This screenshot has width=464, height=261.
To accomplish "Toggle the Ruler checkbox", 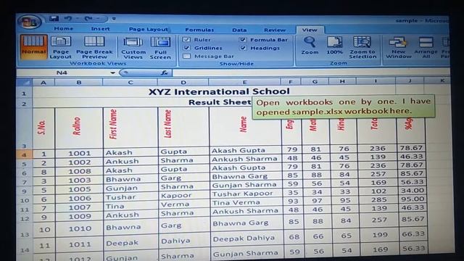I will [186, 39].
